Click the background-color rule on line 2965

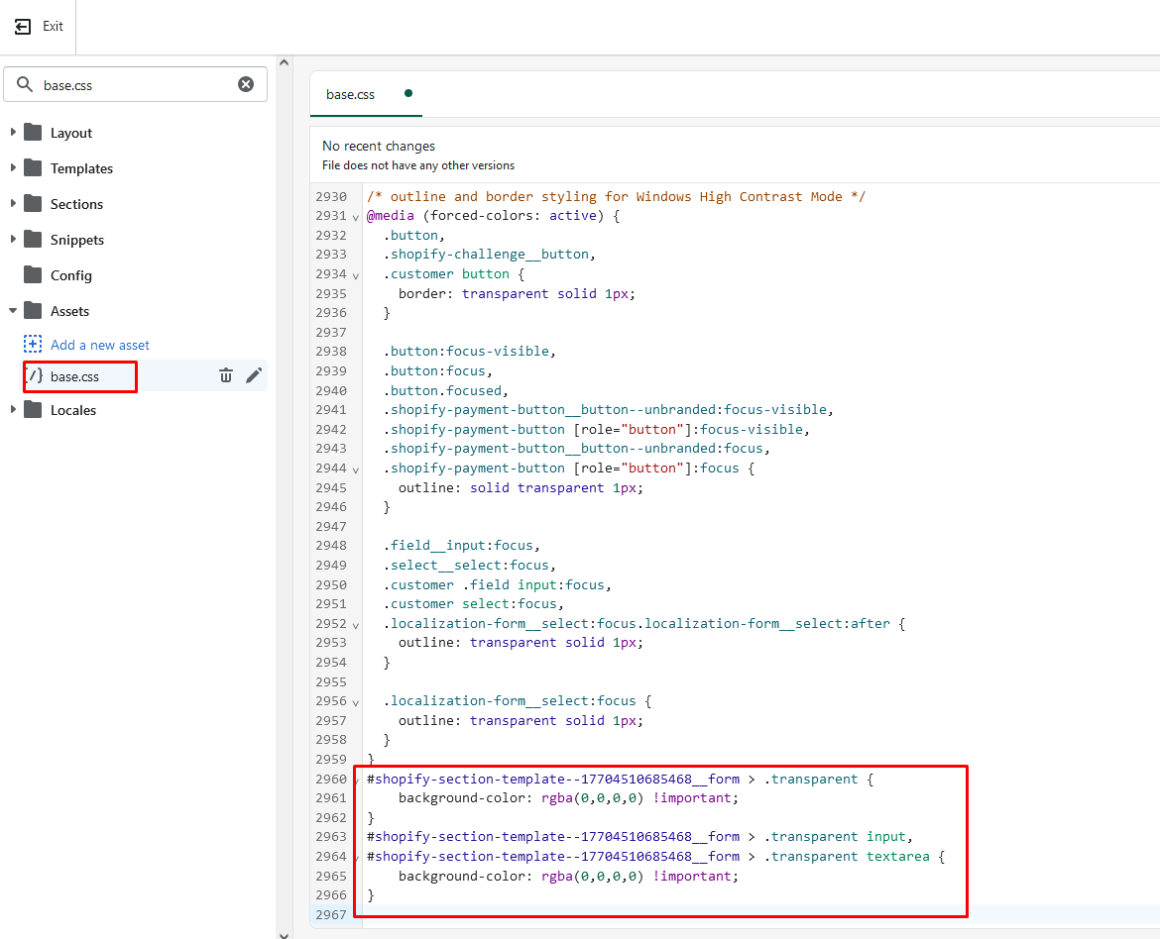pos(568,877)
